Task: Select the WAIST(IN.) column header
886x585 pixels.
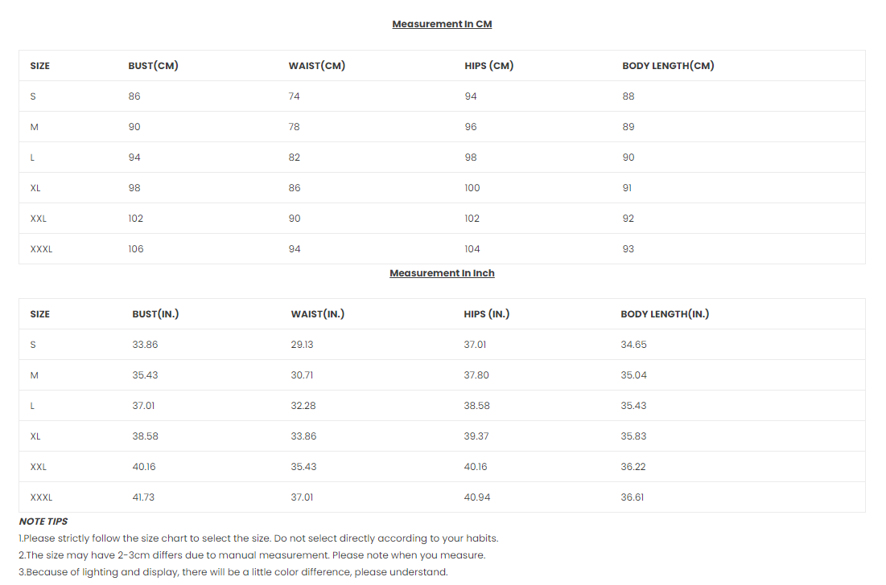Action: pyautogui.click(x=318, y=314)
